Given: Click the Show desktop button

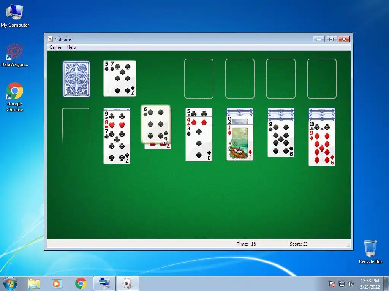Looking at the screenshot, I should [386, 283].
